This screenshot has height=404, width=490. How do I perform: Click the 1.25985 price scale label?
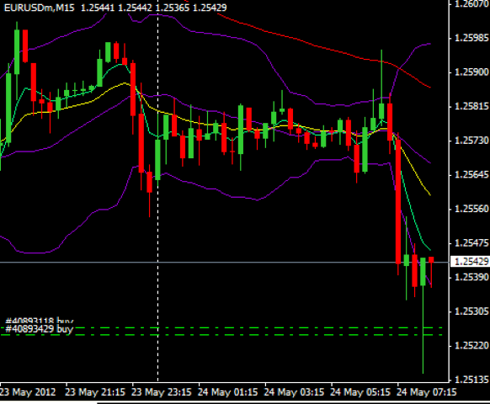471,38
